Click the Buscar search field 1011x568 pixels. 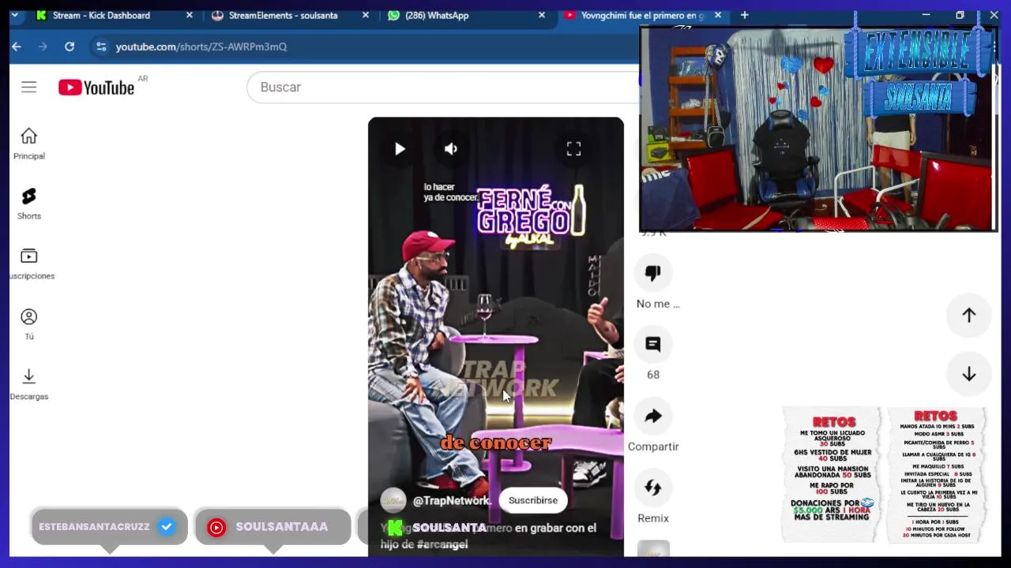(442, 87)
